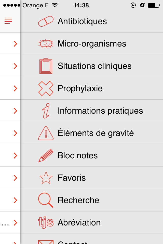Tap the pencil icon for Bloc notes
The image size is (163, 244).
click(x=46, y=156)
